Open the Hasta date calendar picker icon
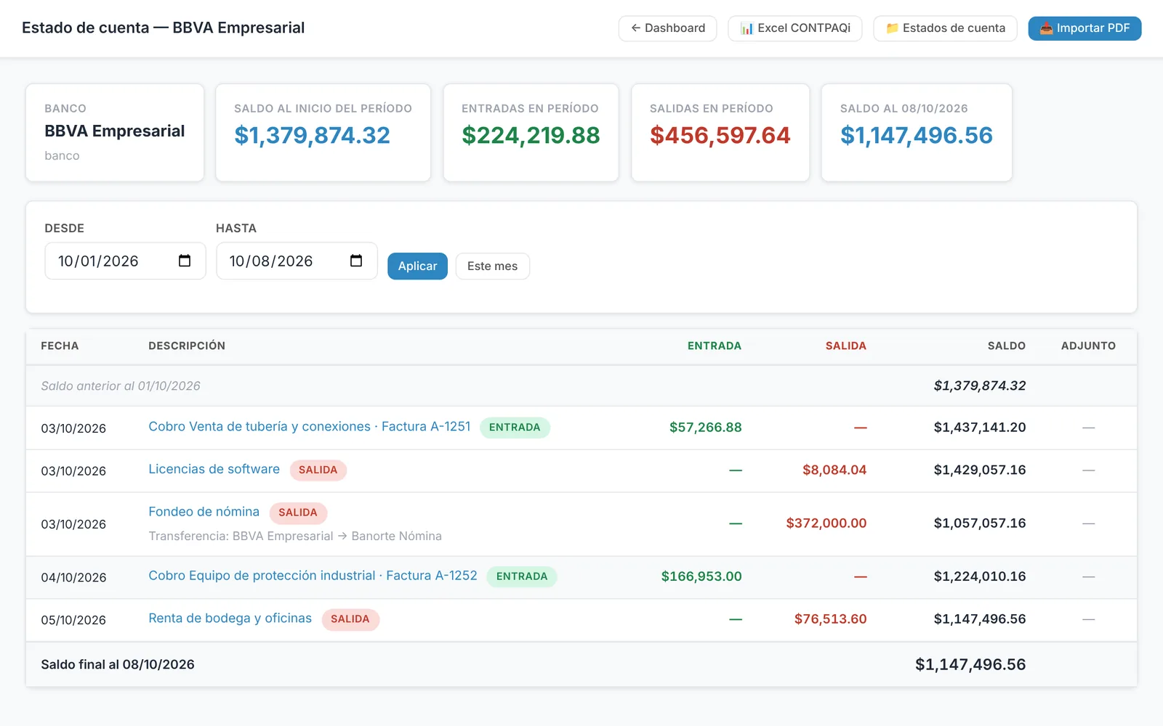 point(356,261)
